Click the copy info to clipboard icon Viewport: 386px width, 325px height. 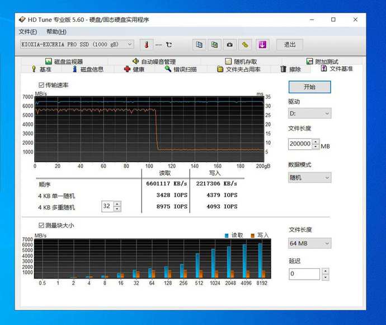click(x=199, y=44)
